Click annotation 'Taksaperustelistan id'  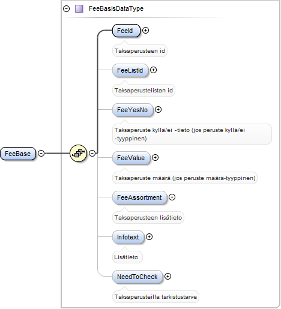click(x=144, y=91)
